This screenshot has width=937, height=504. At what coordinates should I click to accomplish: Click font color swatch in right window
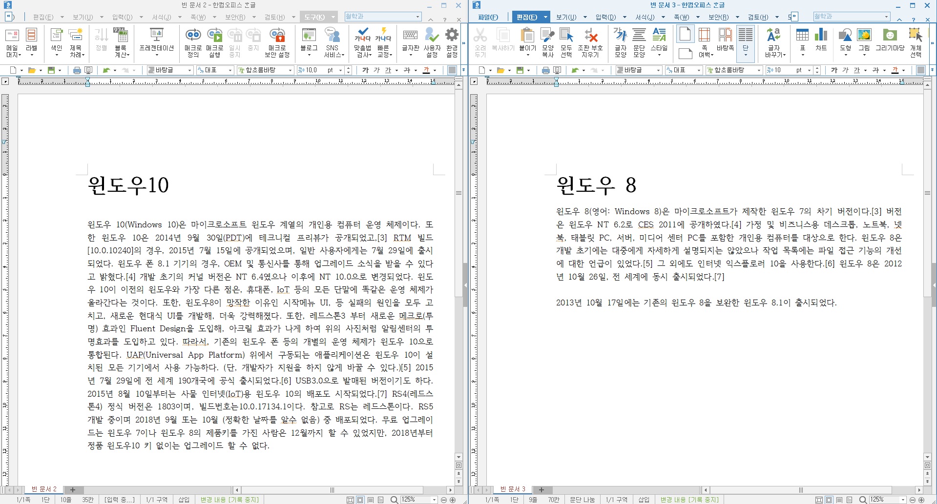tap(895, 70)
